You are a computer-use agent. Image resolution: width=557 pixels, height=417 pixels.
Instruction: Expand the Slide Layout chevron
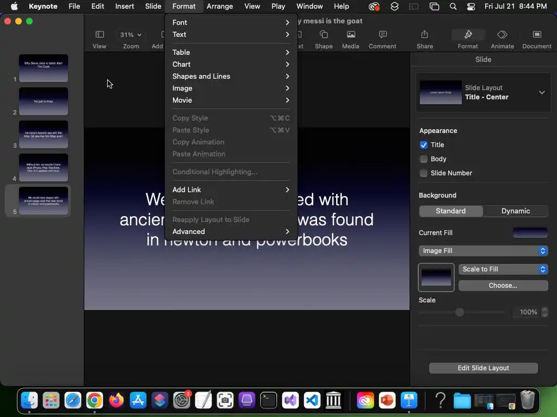click(x=541, y=92)
